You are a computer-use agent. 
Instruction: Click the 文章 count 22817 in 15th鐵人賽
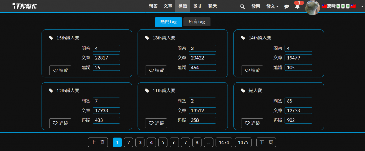(x=106, y=58)
